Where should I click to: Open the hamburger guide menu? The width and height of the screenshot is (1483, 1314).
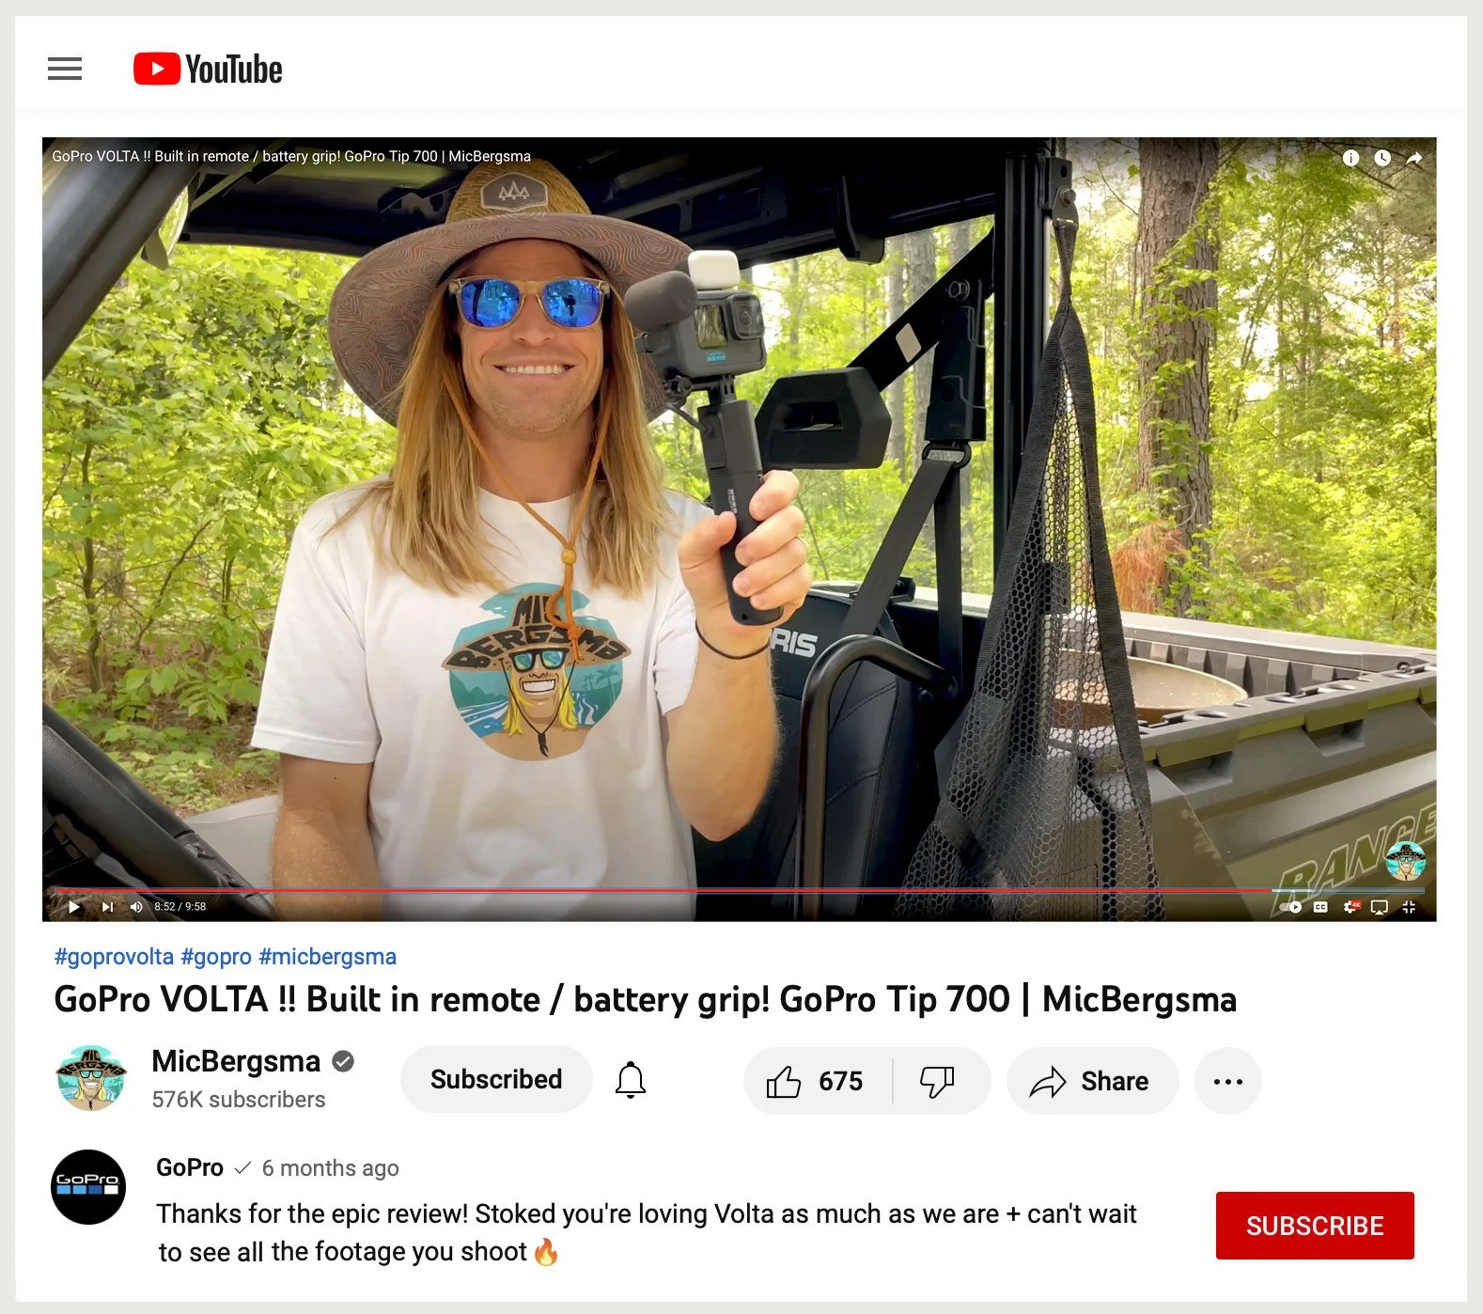click(x=65, y=69)
